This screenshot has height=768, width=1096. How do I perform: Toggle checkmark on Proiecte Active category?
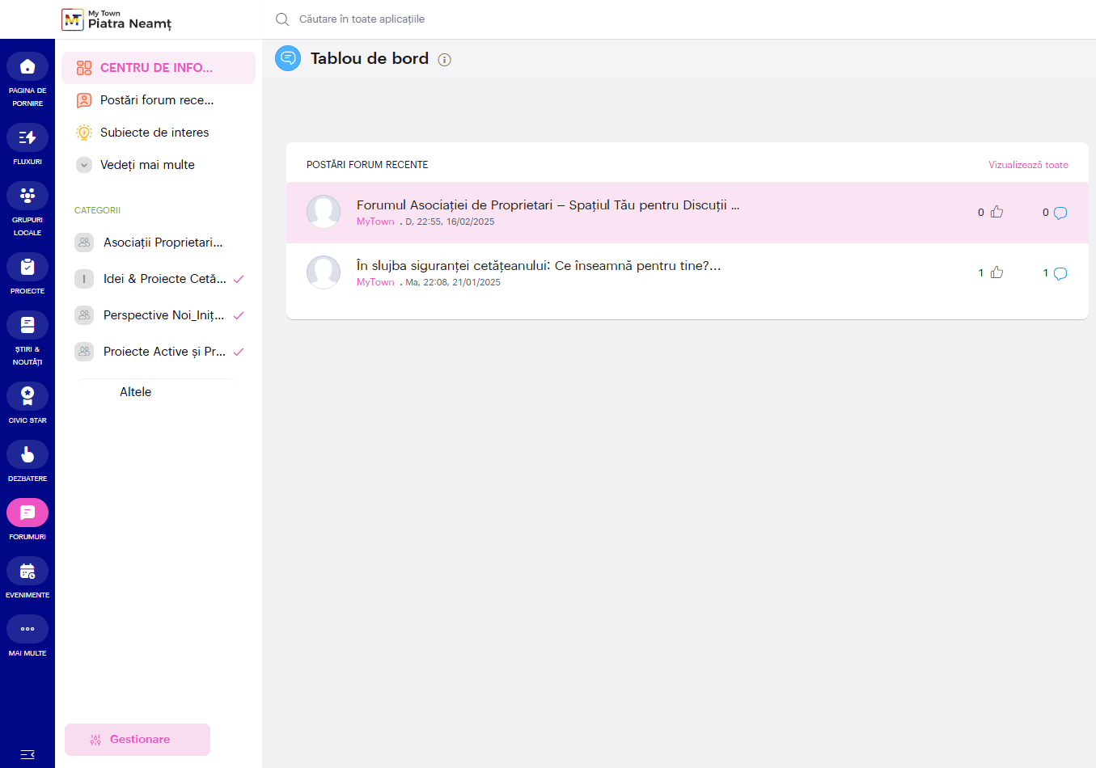[239, 352]
